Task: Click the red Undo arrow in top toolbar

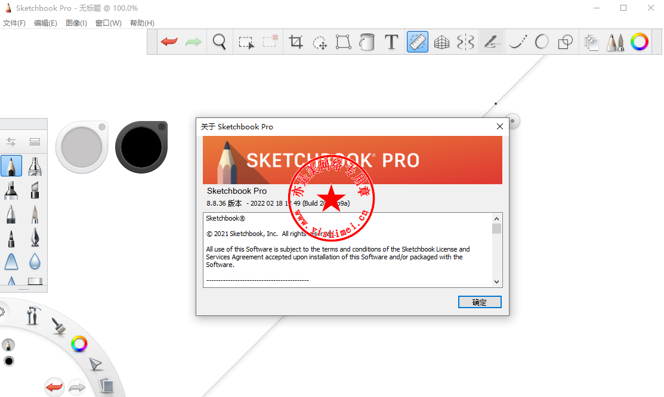Action: coord(169,42)
